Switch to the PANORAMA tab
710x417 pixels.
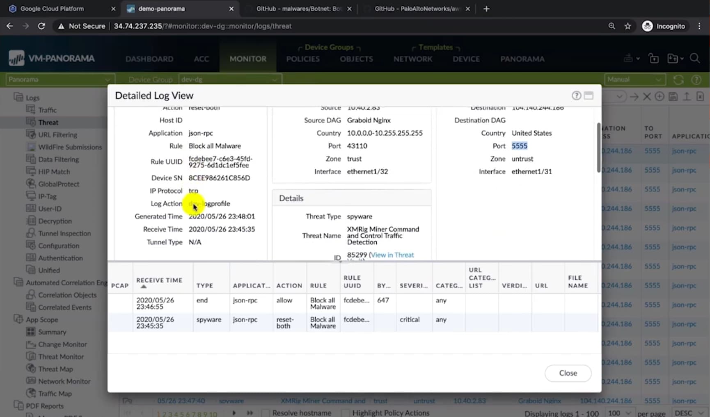point(522,59)
